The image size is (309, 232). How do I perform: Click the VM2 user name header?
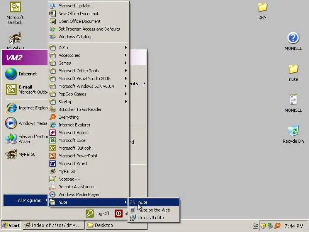[x=14, y=58]
